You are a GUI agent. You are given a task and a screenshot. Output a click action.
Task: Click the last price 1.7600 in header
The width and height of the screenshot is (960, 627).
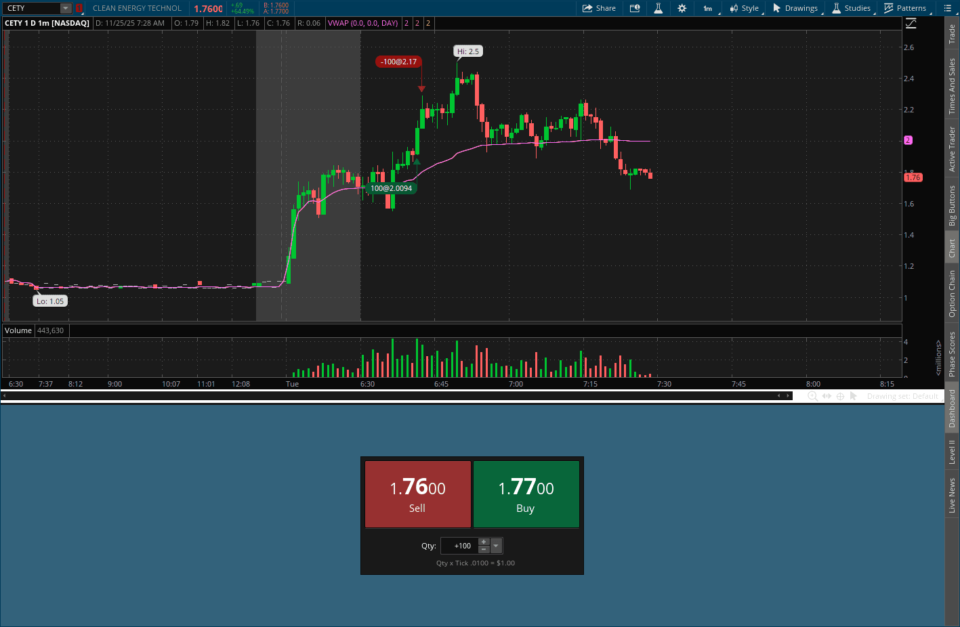pos(208,9)
